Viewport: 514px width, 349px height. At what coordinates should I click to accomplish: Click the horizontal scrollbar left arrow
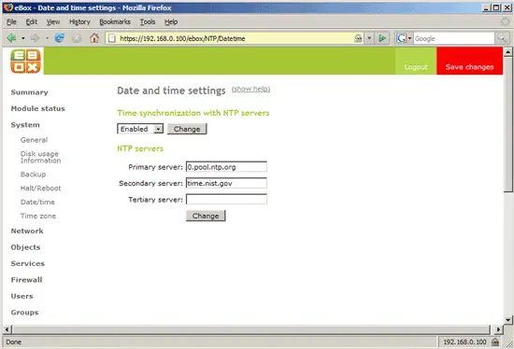pos(7,329)
